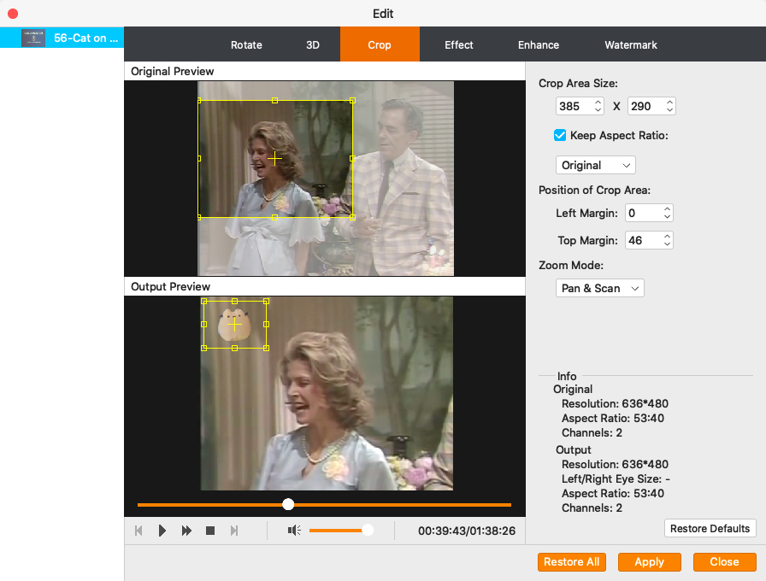The image size is (766, 581).
Task: Open the 3D tab
Action: pyautogui.click(x=313, y=45)
